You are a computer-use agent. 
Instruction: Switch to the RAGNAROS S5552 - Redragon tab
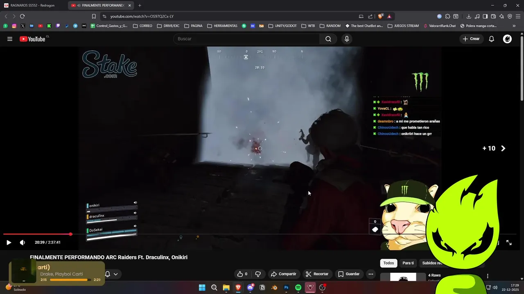tap(34, 5)
